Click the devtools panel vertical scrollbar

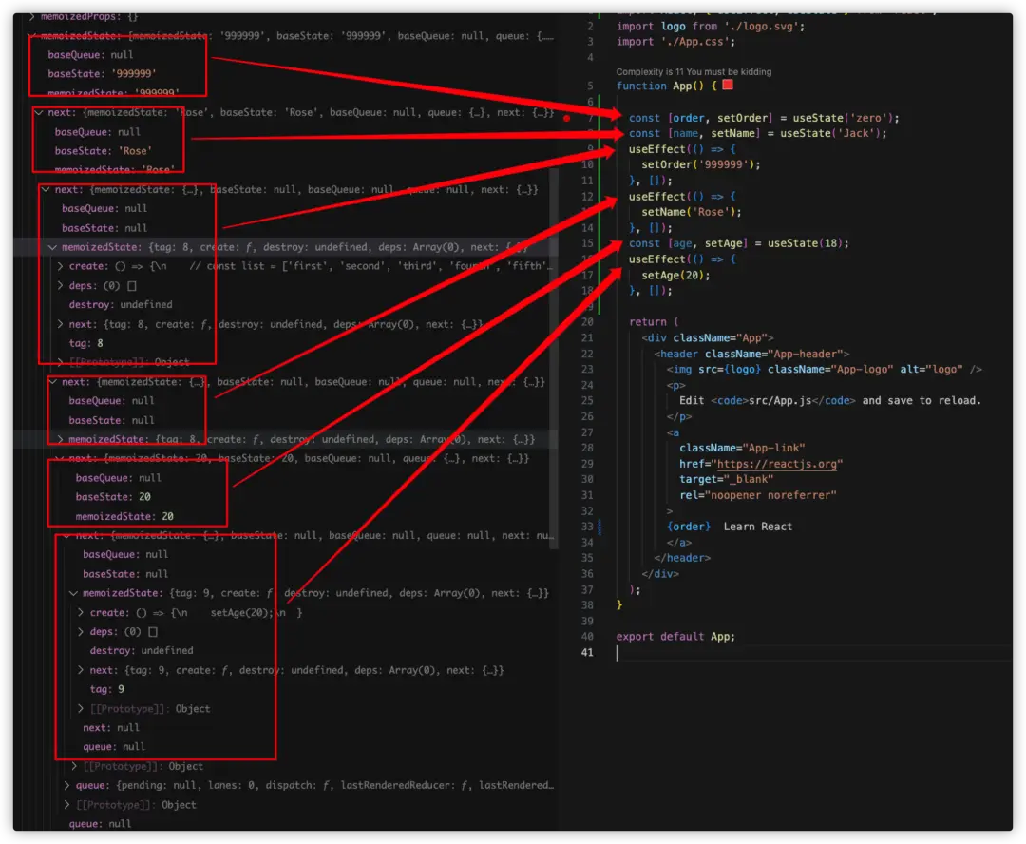tap(554, 359)
